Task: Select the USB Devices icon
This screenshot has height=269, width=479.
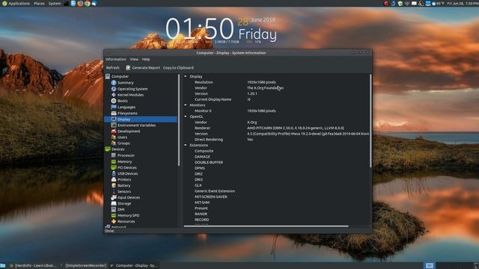Action: [114, 173]
